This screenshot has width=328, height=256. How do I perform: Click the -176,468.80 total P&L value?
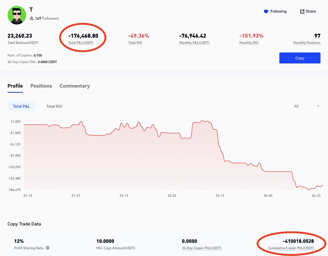coord(83,36)
